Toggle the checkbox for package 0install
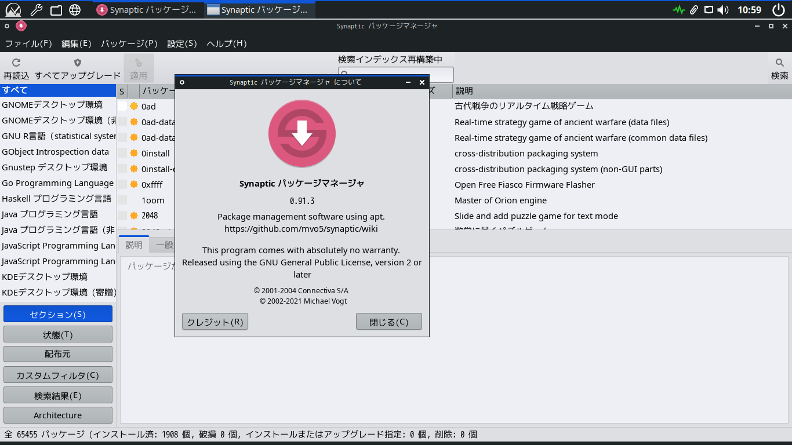Screen dimensions: 792x445 tap(122, 154)
